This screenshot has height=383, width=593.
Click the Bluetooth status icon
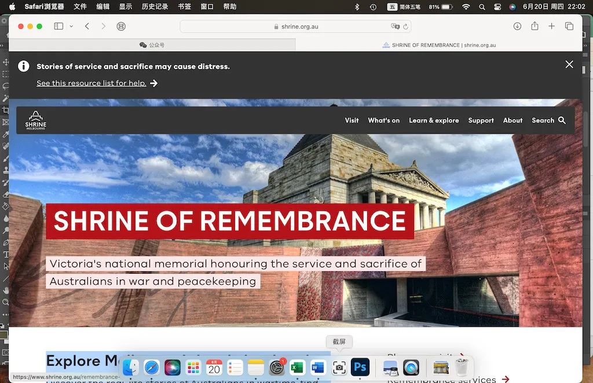(357, 7)
